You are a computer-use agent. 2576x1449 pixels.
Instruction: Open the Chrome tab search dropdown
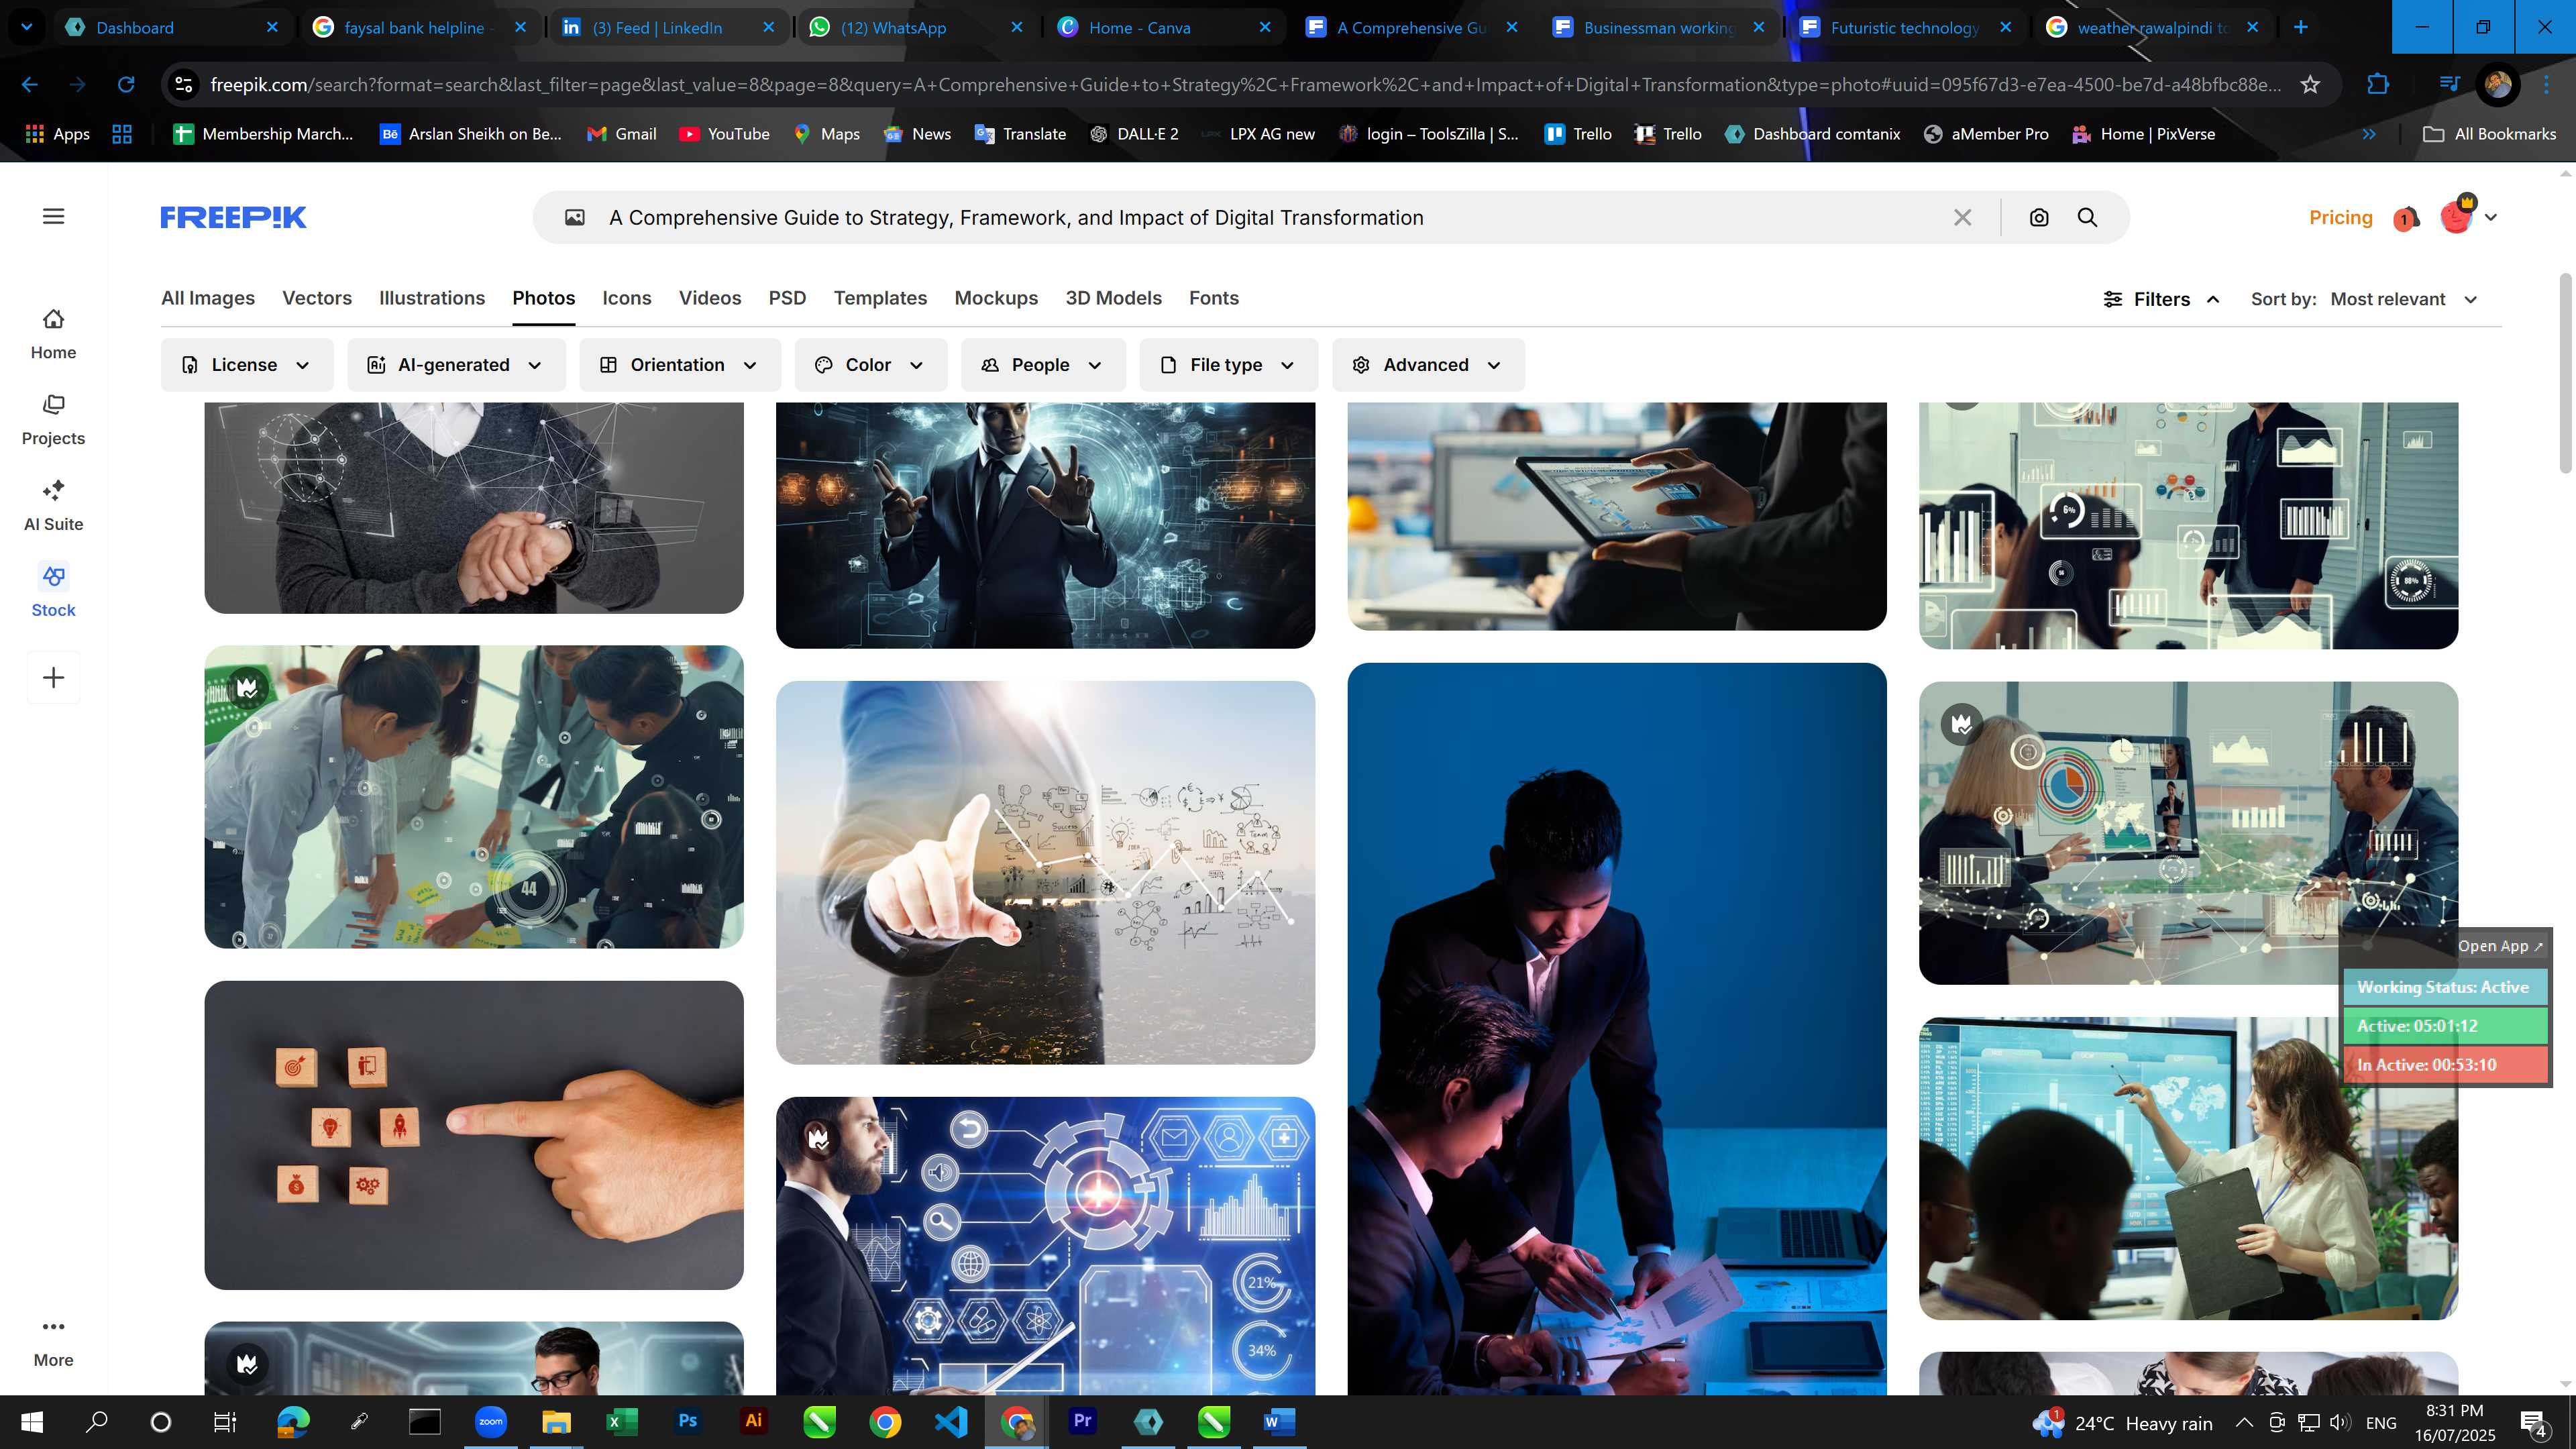tap(27, 27)
